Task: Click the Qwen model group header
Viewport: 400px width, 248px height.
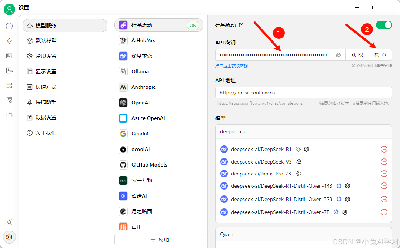Action: coord(304,234)
